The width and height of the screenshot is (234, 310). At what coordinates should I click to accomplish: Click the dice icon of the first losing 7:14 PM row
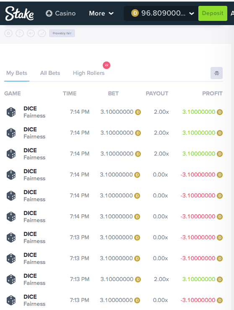(x=11, y=175)
